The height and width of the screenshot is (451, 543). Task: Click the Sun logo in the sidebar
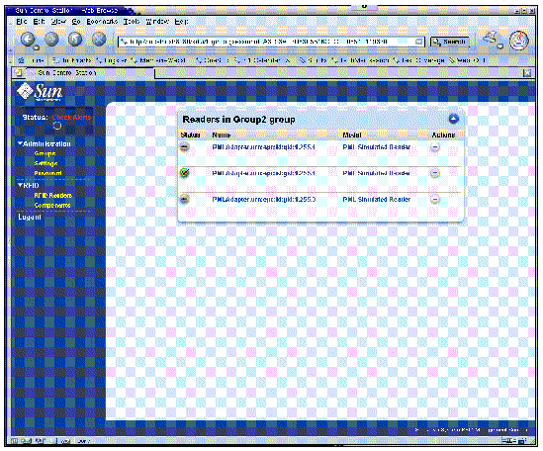coord(40,92)
